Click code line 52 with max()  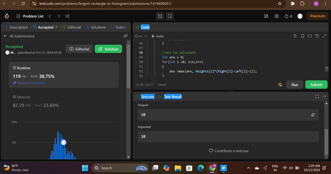pyautogui.click(x=213, y=71)
